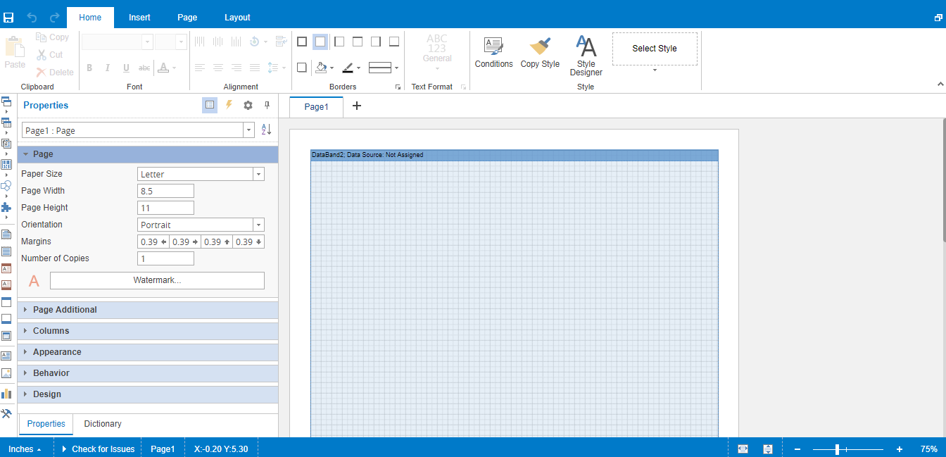
Task: Pin the Properties panel
Action: point(267,105)
